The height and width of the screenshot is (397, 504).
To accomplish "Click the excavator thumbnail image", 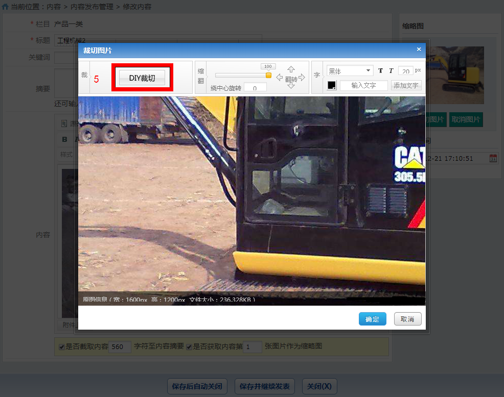I will point(455,75).
